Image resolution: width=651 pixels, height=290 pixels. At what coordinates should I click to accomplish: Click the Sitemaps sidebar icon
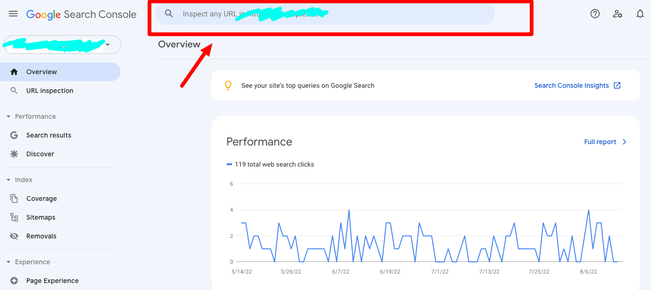pyautogui.click(x=14, y=217)
